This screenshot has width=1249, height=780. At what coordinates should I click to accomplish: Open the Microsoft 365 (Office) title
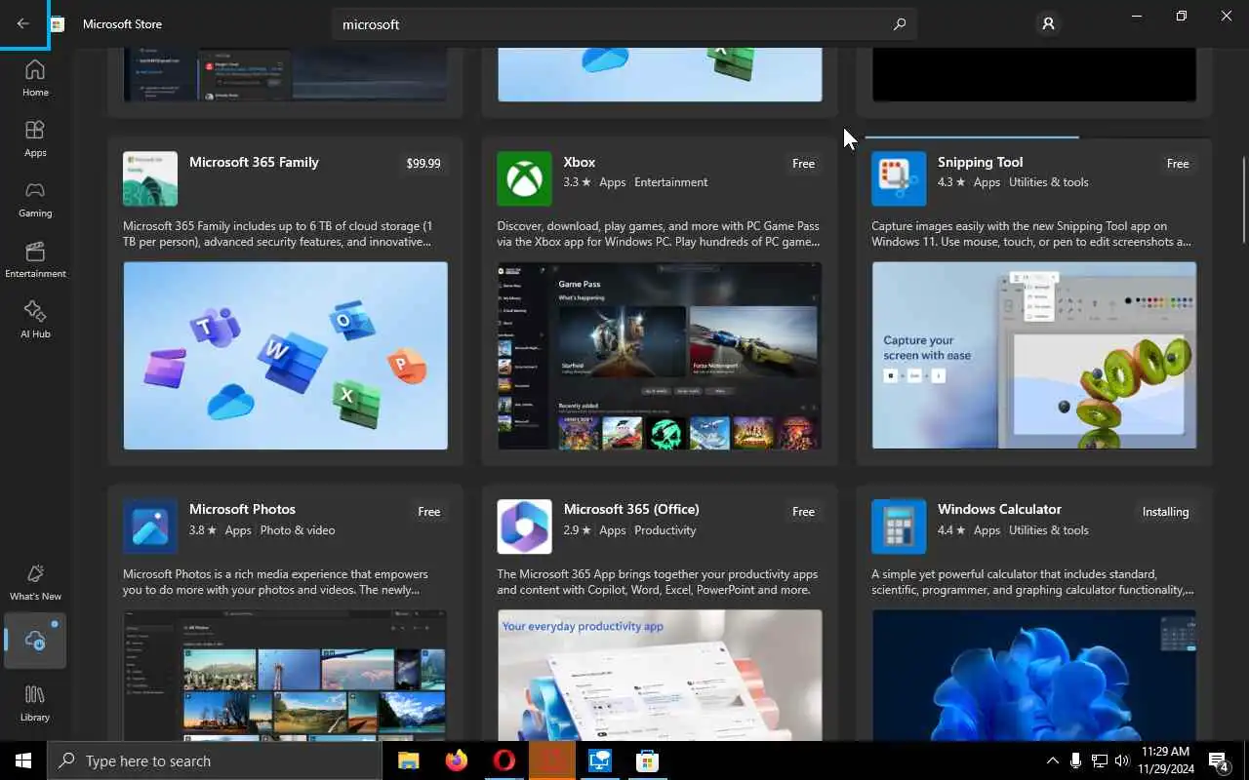(x=631, y=509)
